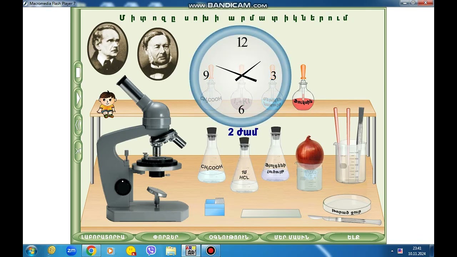Image resolution: width=457 pixels, height=257 pixels.
Task: Open the taskbar clock showing 23:41
Action: pos(417,251)
